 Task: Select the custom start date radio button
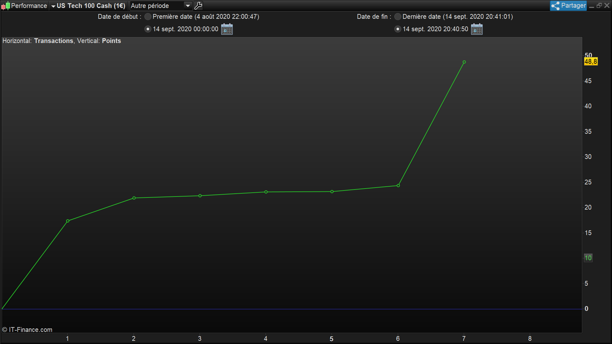point(148,29)
